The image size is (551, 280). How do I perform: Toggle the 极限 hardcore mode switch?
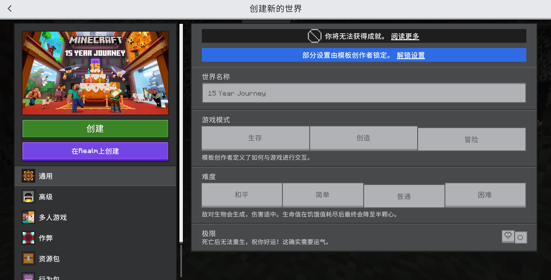(x=514, y=237)
